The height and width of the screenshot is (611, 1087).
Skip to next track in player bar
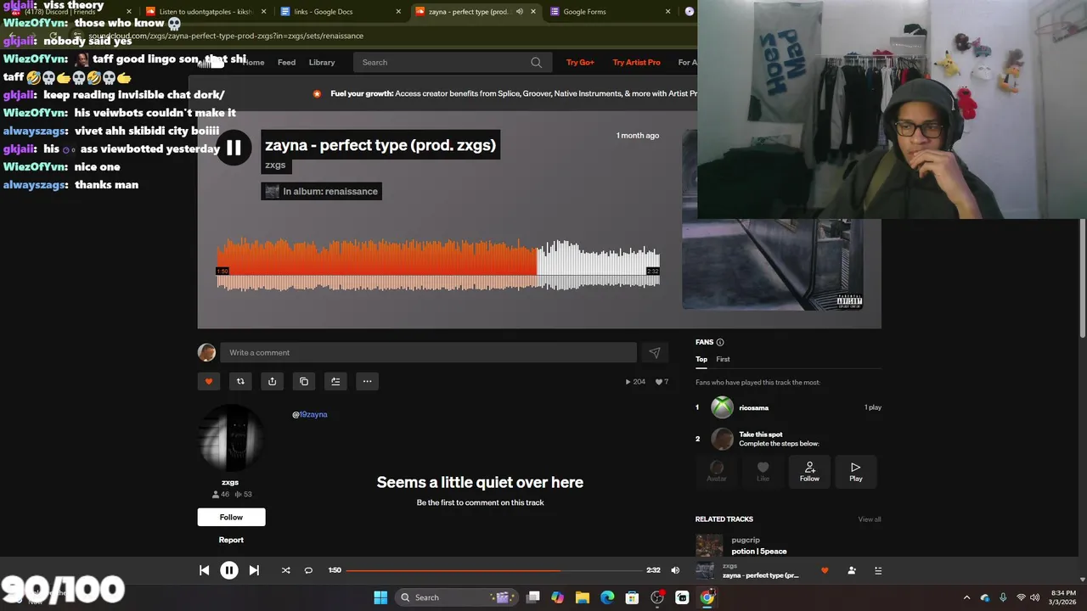click(254, 570)
